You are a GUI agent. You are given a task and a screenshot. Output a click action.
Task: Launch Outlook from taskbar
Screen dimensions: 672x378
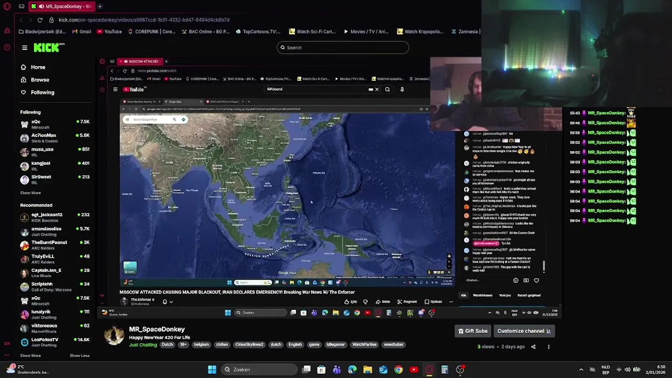click(383, 370)
